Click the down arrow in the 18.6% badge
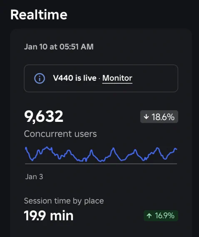 (x=146, y=117)
